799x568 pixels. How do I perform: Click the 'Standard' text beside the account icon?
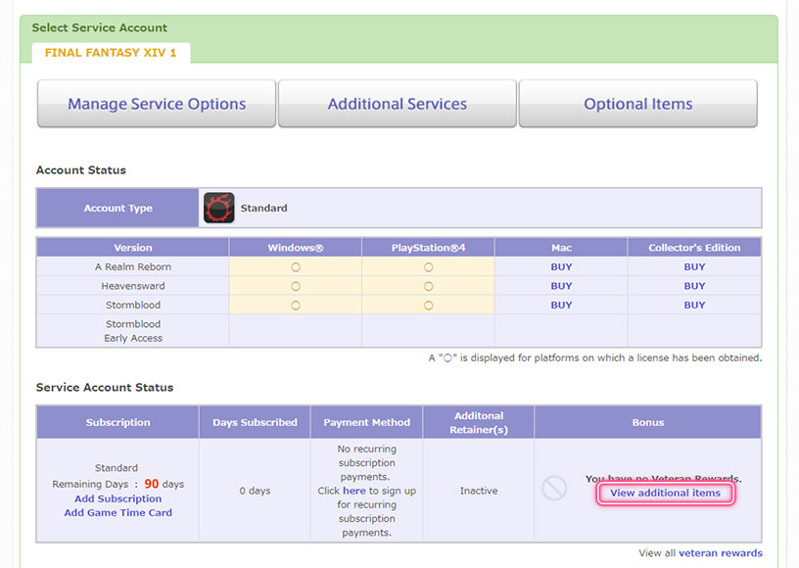[x=264, y=208]
